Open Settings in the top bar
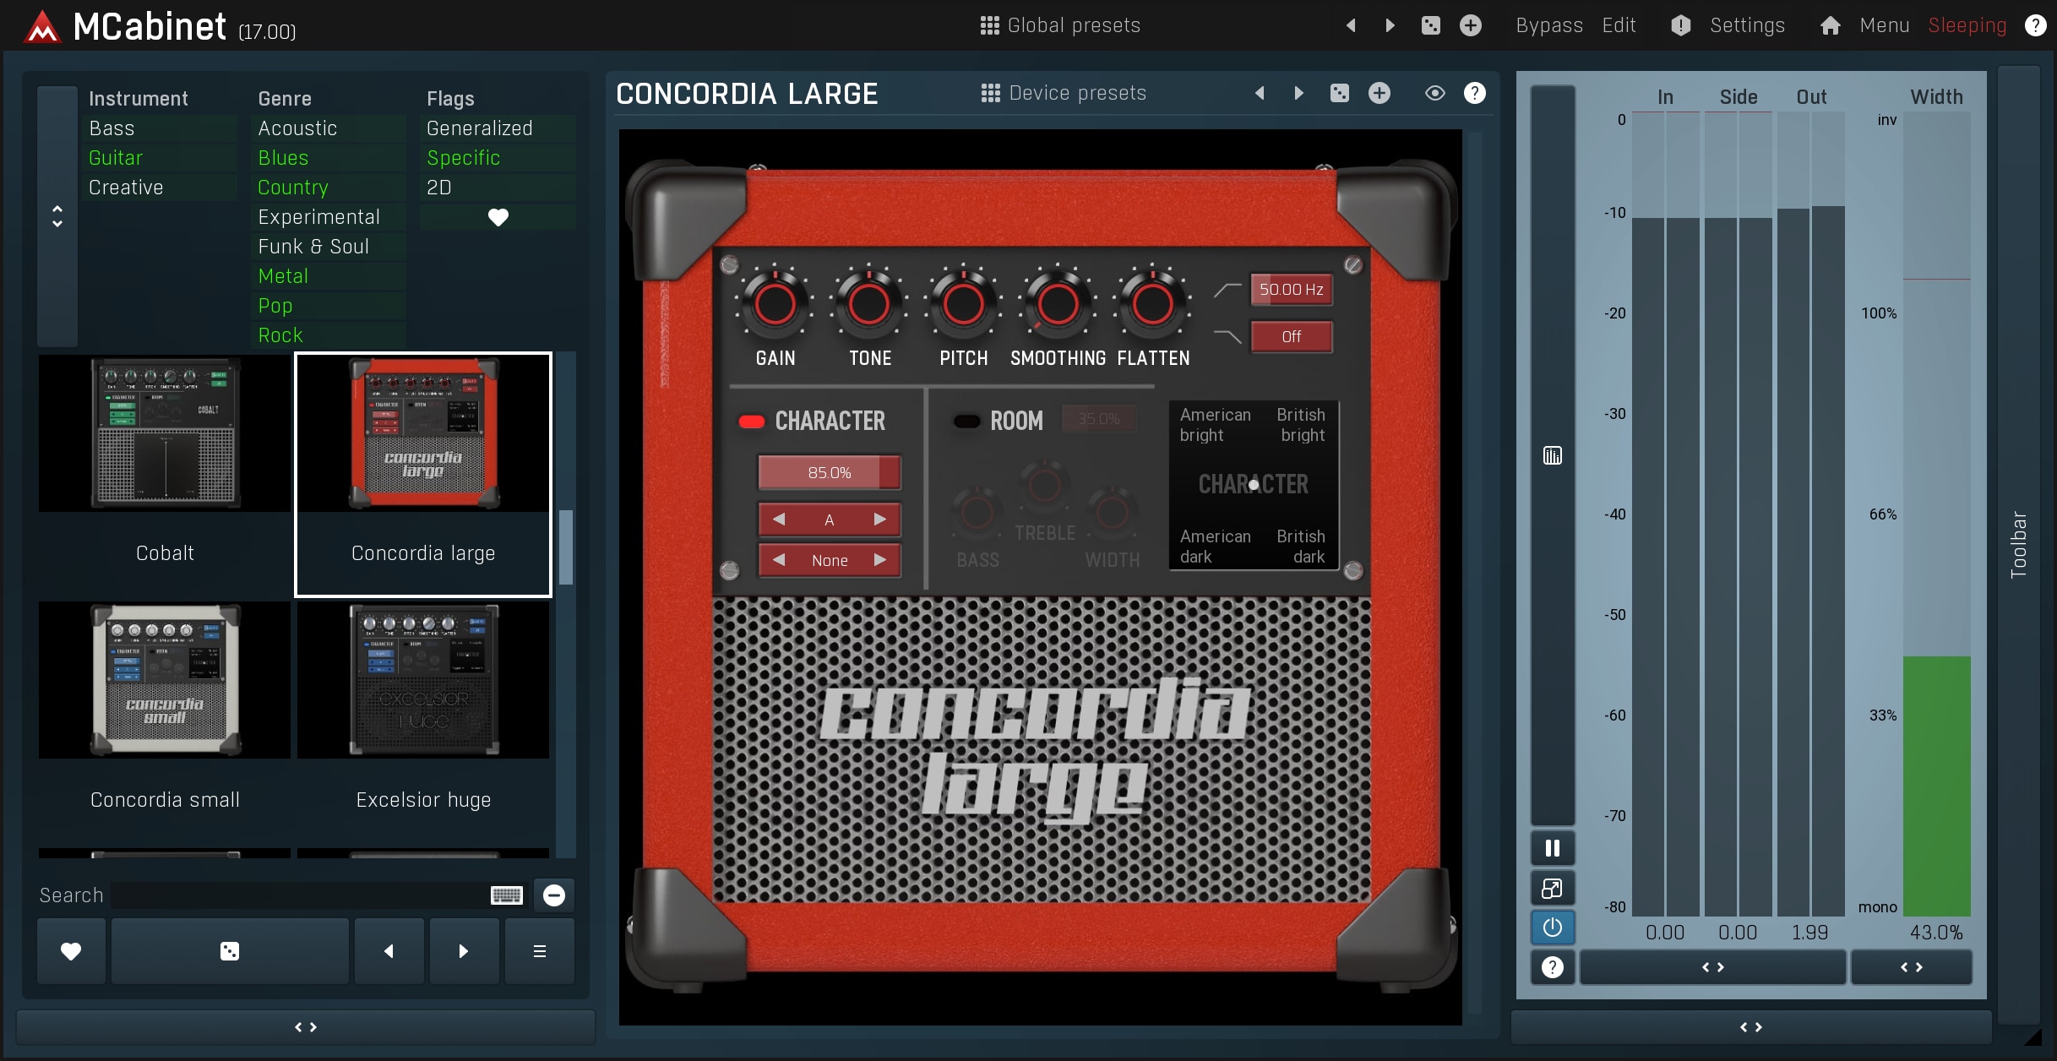This screenshot has height=1061, width=2057. click(1746, 25)
